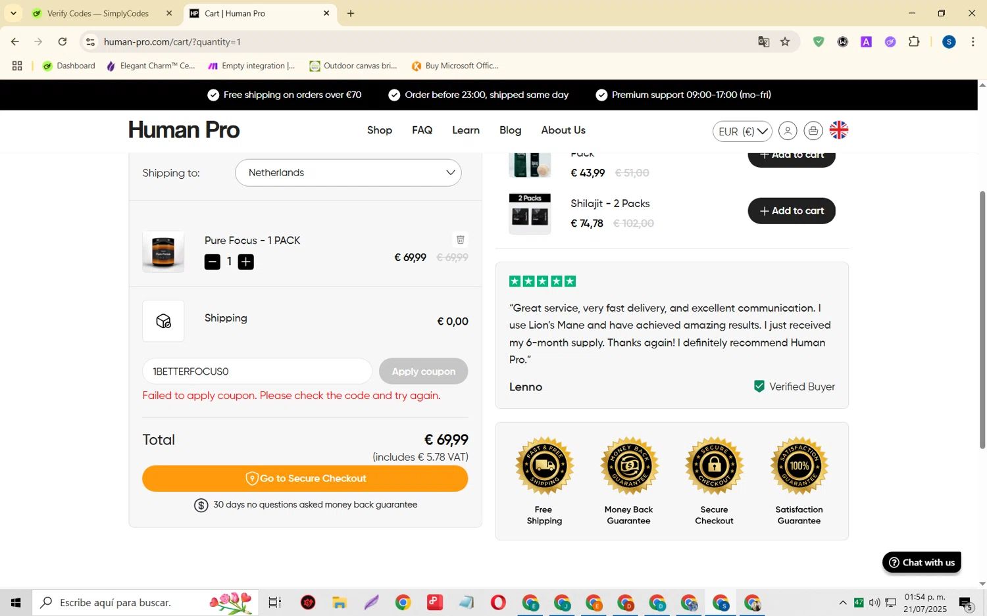Click the Apply coupon button
This screenshot has height=616, width=987.
423,371
